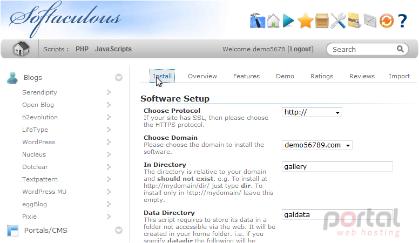Open the LifeType script entry
This screenshot has width=419, height=243.
click(x=35, y=130)
